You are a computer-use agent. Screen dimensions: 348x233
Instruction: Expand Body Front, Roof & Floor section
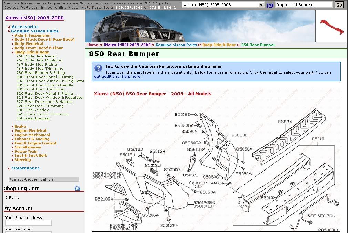(x=39, y=48)
